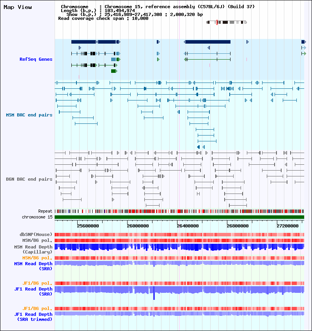This screenshot has width=312, height=331.
Task: Click the small dark-blue gene arrow below leftmost gene
Action: click(x=80, y=48)
